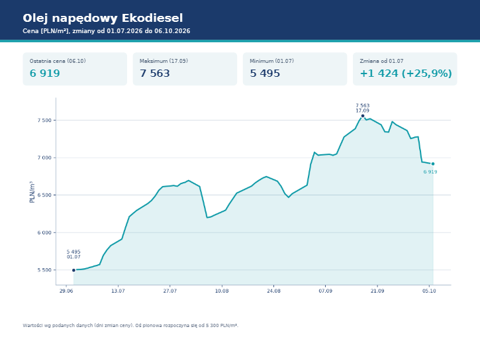Click the Olej napędowy Ekodiesel title
The height and width of the screenshot is (339, 480).
103,18
